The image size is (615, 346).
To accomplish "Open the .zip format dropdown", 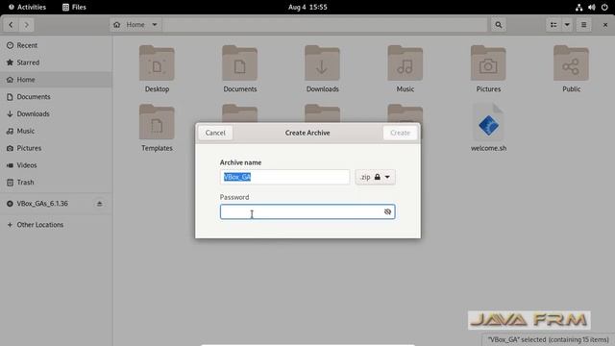I will [376, 177].
